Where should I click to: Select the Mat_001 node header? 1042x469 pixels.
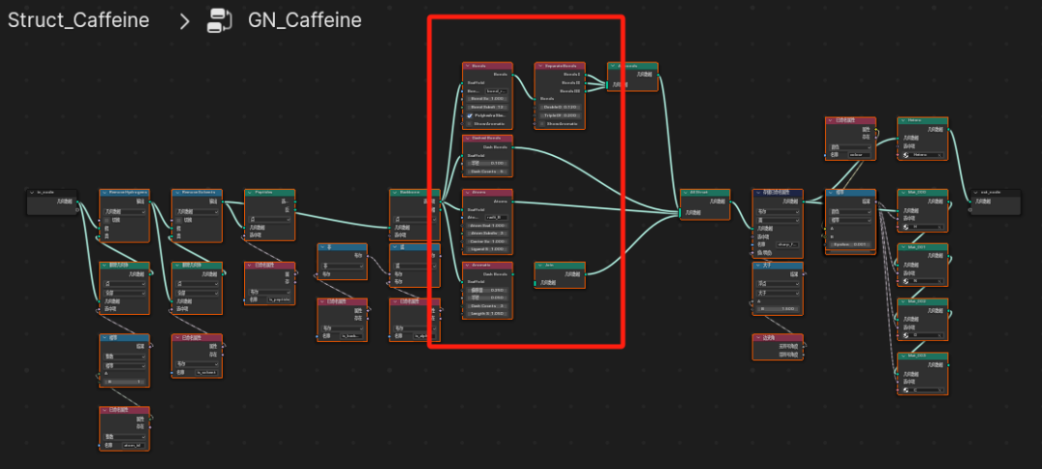click(923, 247)
